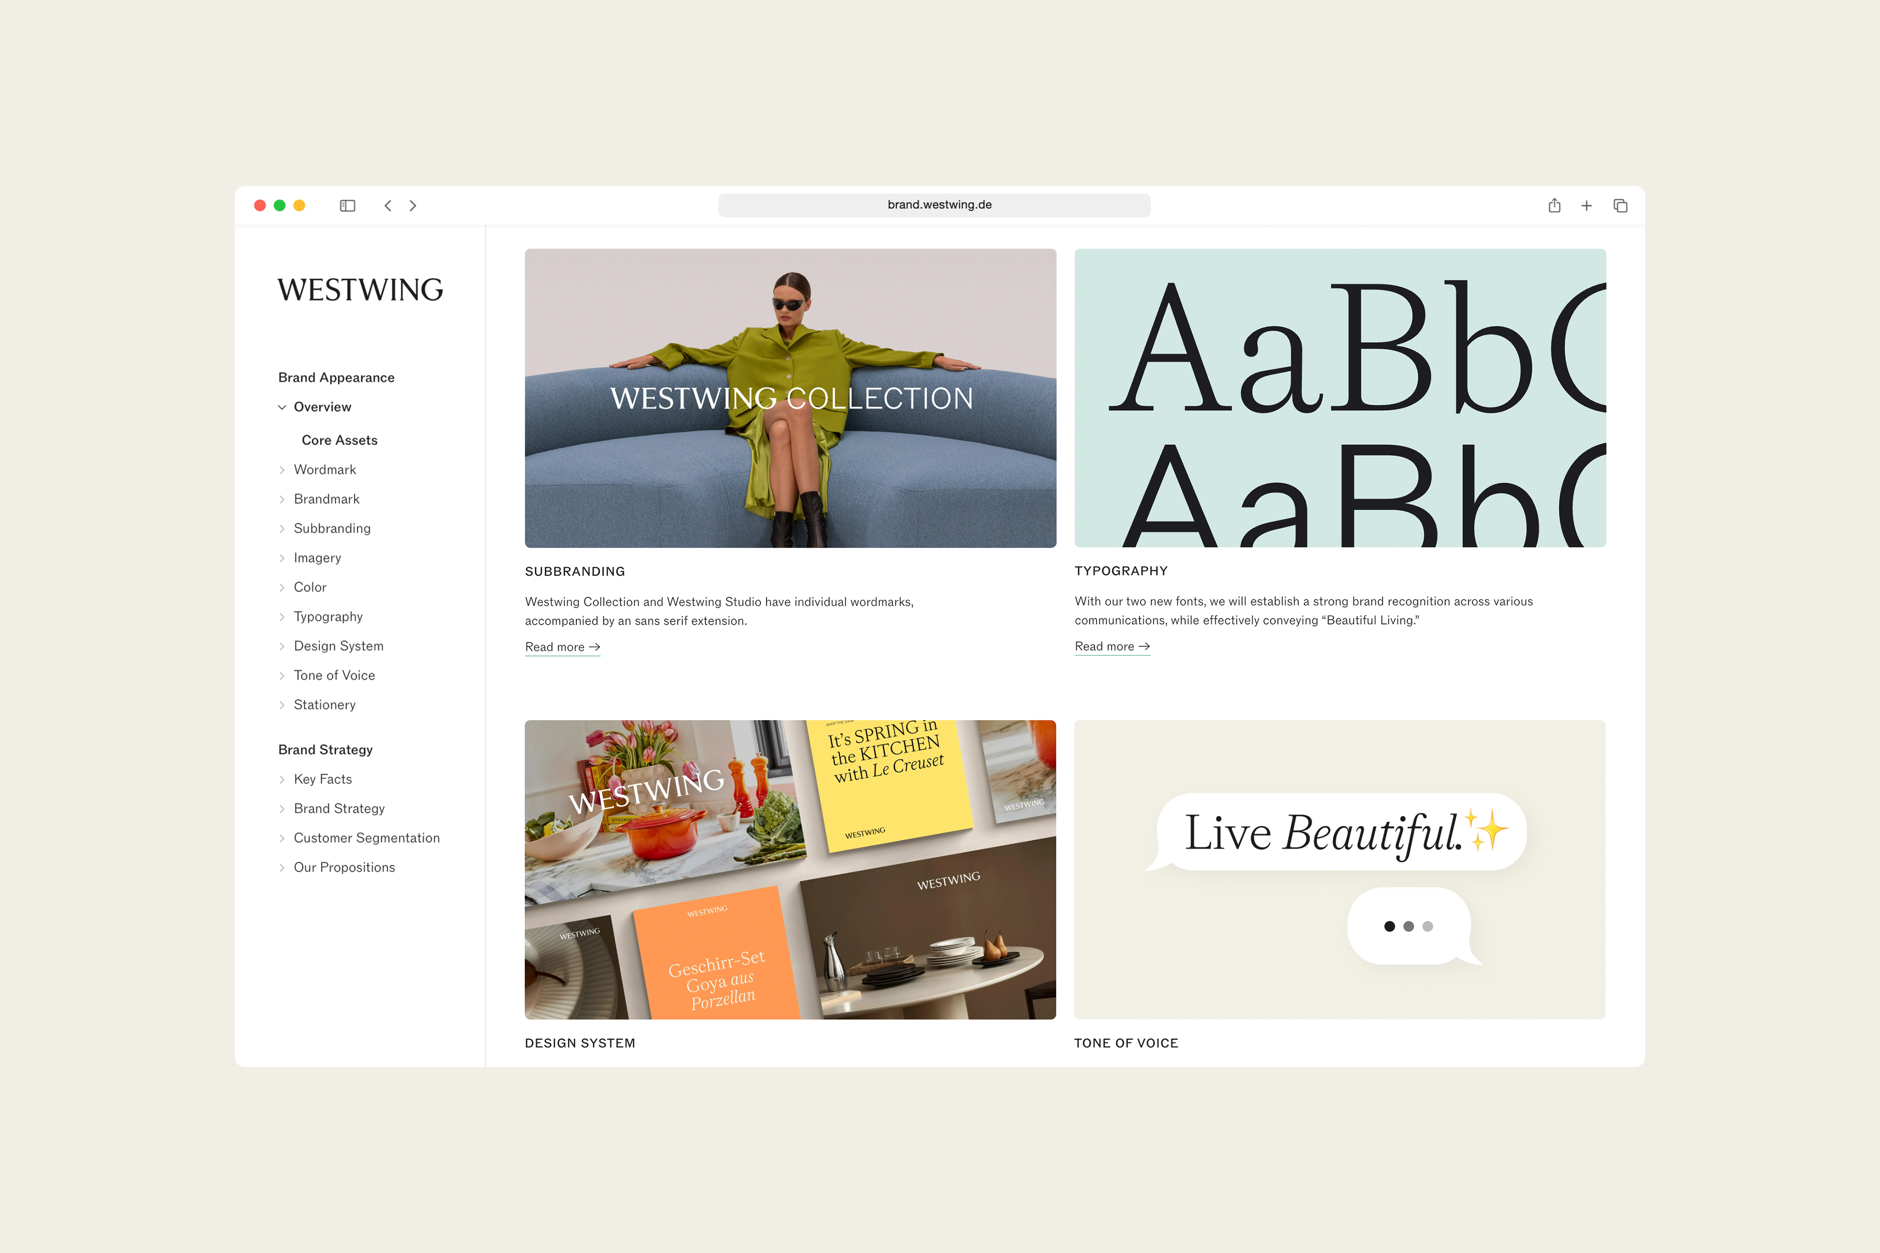Go back with the left arrow
The height and width of the screenshot is (1253, 1880).
click(388, 206)
